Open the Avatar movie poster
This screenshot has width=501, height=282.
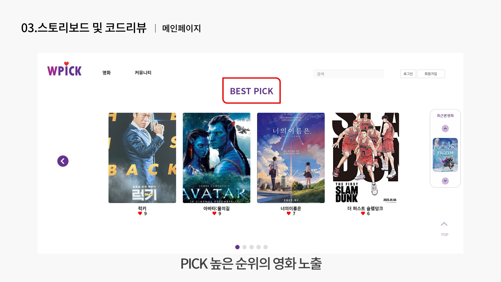[217, 158]
